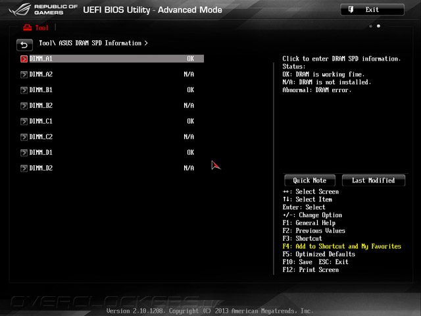
Task: Expand DIMM_B1 arrow icon
Action: pyautogui.click(x=24, y=90)
